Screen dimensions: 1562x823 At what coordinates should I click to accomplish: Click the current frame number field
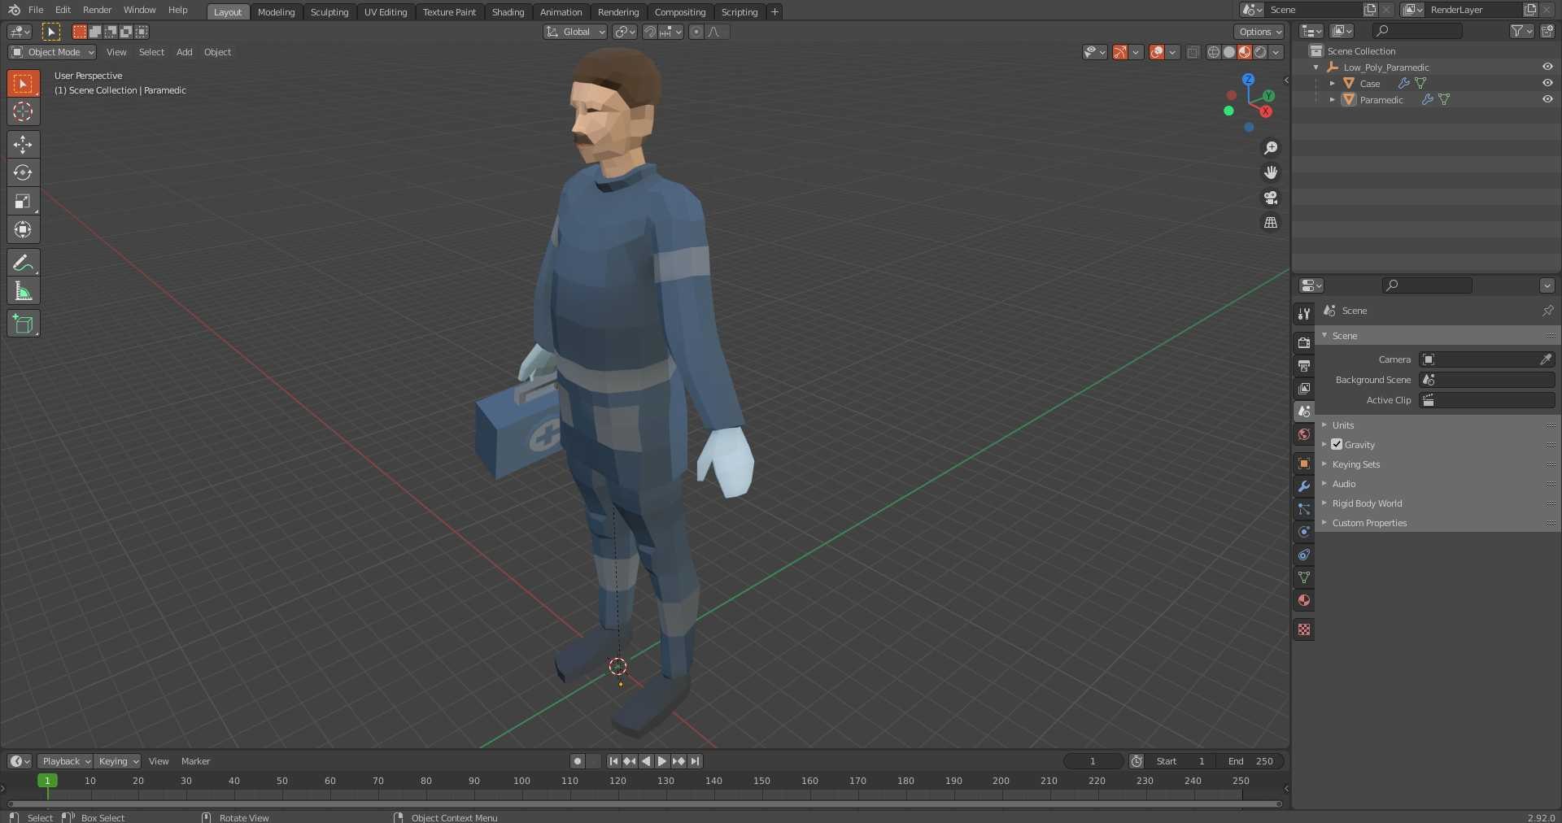(1093, 761)
